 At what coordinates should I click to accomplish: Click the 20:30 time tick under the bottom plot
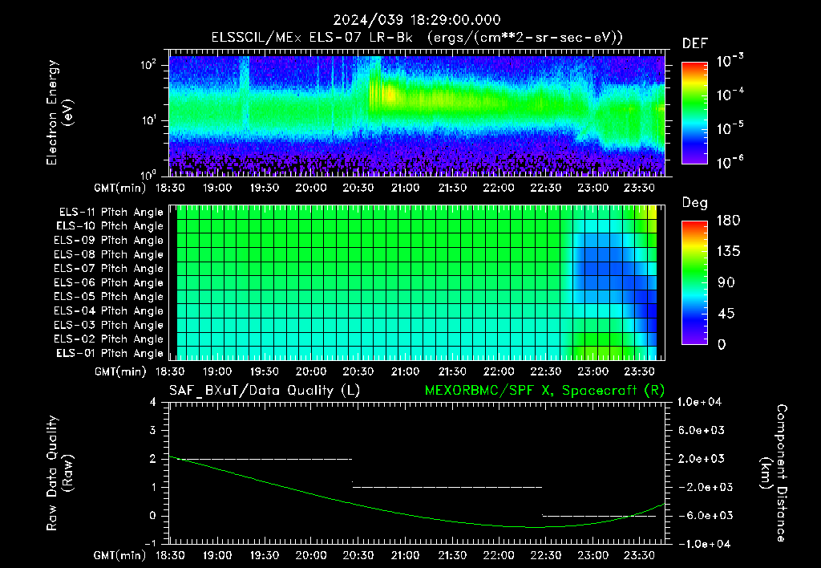(358, 555)
